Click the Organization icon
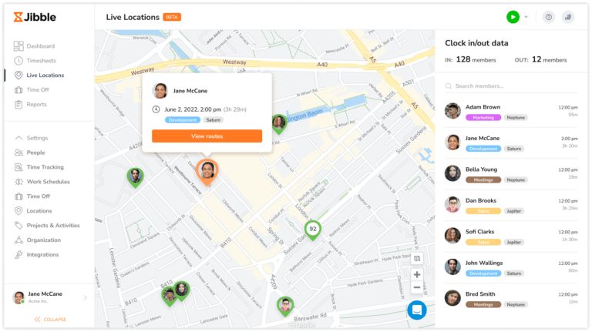This screenshot has width=592, height=332. (18, 240)
